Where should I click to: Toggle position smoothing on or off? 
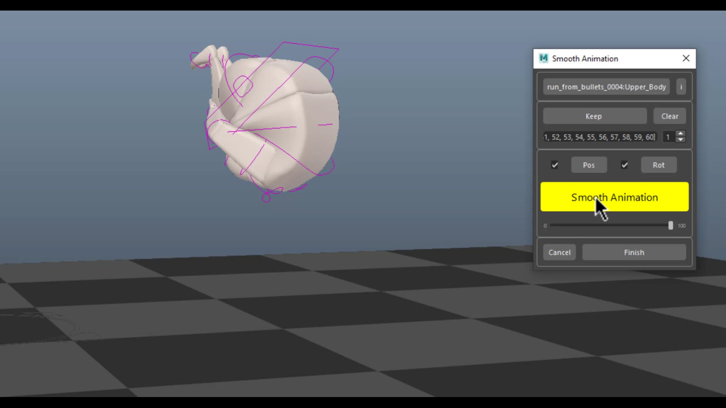coord(554,165)
